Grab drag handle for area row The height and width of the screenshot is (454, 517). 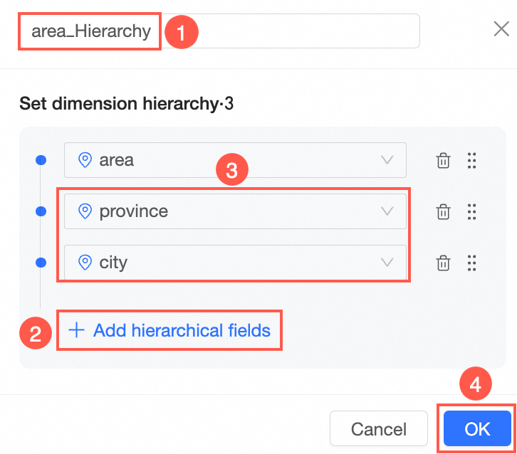pyautogui.click(x=471, y=160)
